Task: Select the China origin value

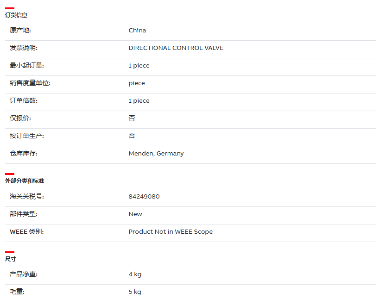Action: (137, 30)
